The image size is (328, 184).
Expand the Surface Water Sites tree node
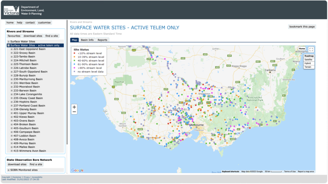[9, 42]
